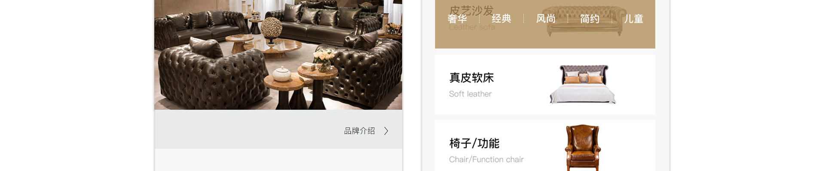825x171 pixels.
Task: Select the 皮艺沙发 heading
Action: pos(471,11)
